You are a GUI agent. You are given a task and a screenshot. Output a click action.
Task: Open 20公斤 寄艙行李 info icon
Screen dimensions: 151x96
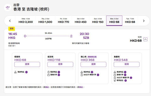[x=98, y=75]
